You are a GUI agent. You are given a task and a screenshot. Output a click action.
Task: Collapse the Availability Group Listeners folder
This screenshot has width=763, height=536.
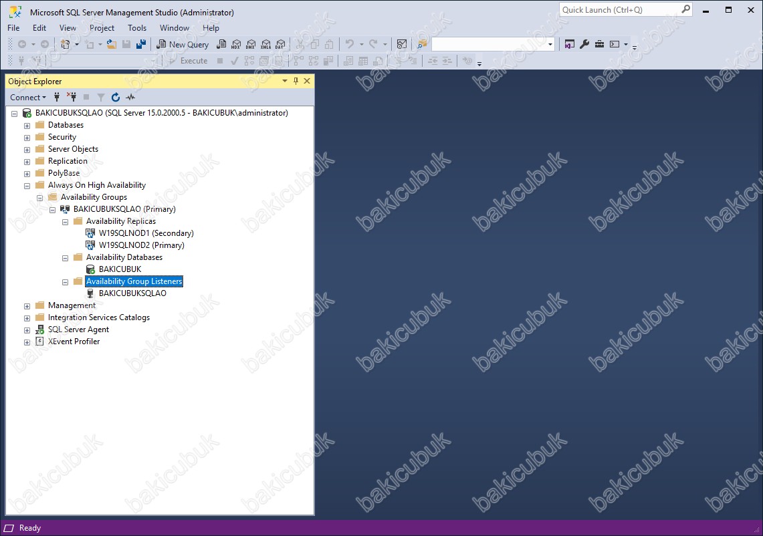point(65,282)
